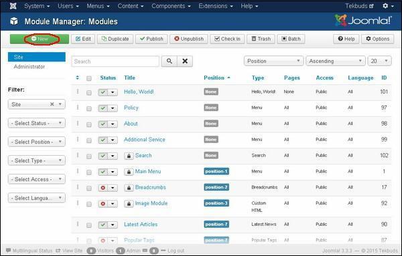Expand status arrow for Hello, World! row

pos(113,92)
